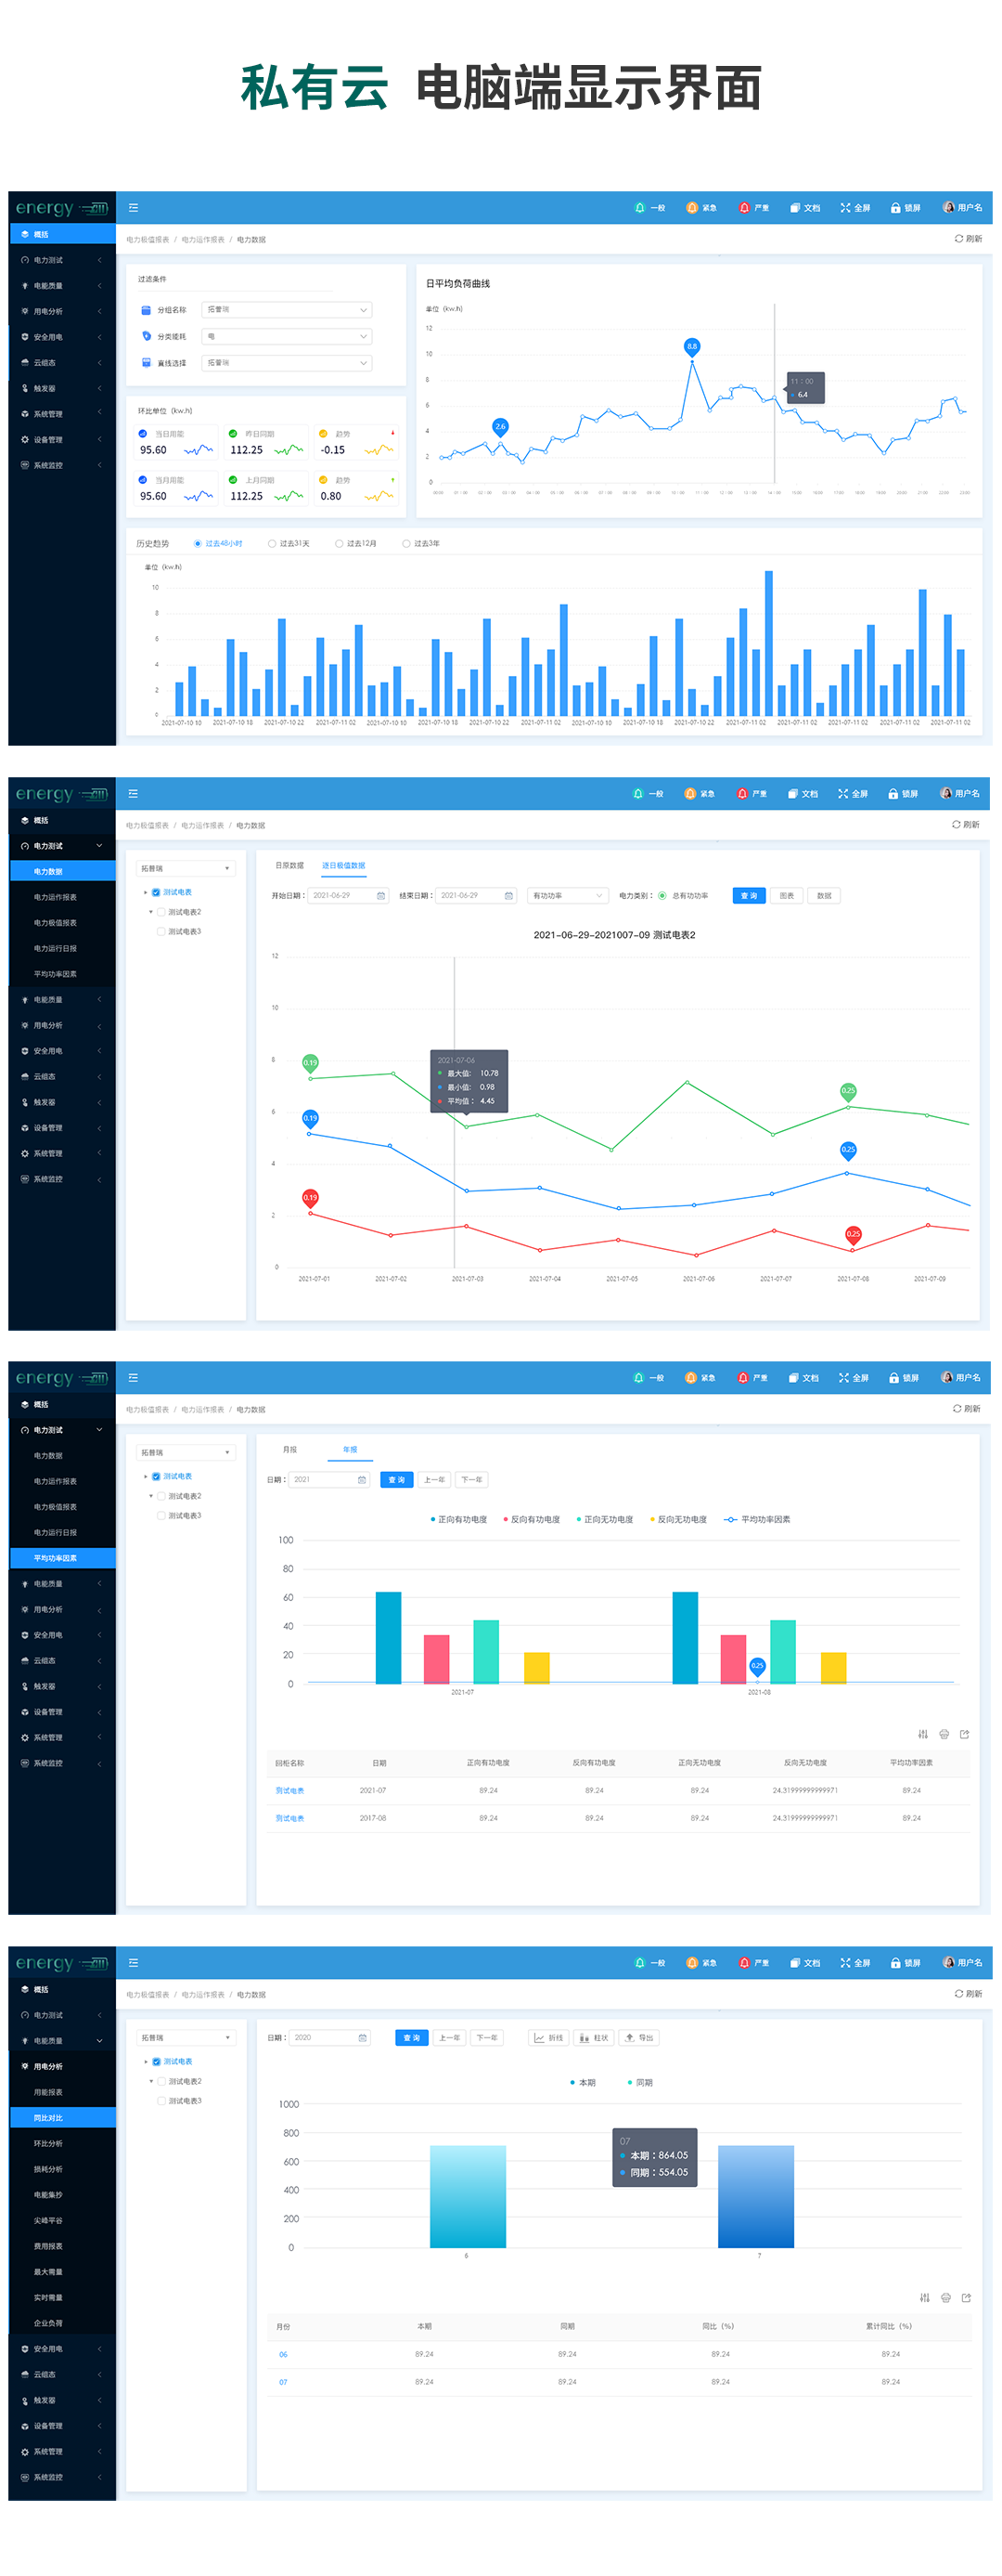
Task: Click the 8.8 peak marker on load curve
Action: click(x=691, y=346)
